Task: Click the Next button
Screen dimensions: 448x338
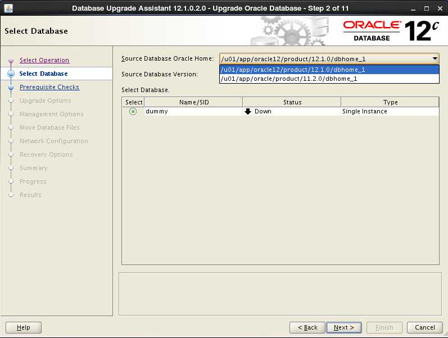Action: (x=343, y=327)
